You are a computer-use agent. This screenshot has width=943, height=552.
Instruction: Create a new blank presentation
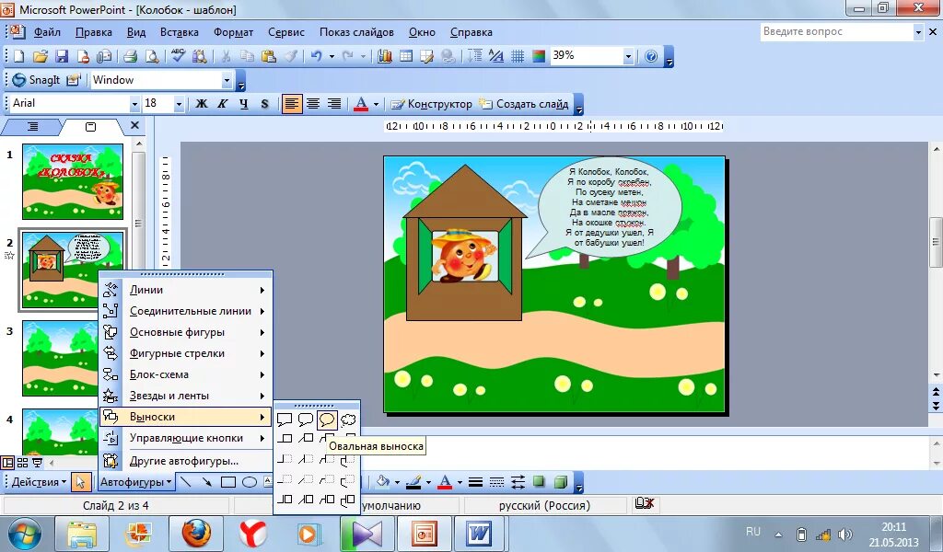18,56
